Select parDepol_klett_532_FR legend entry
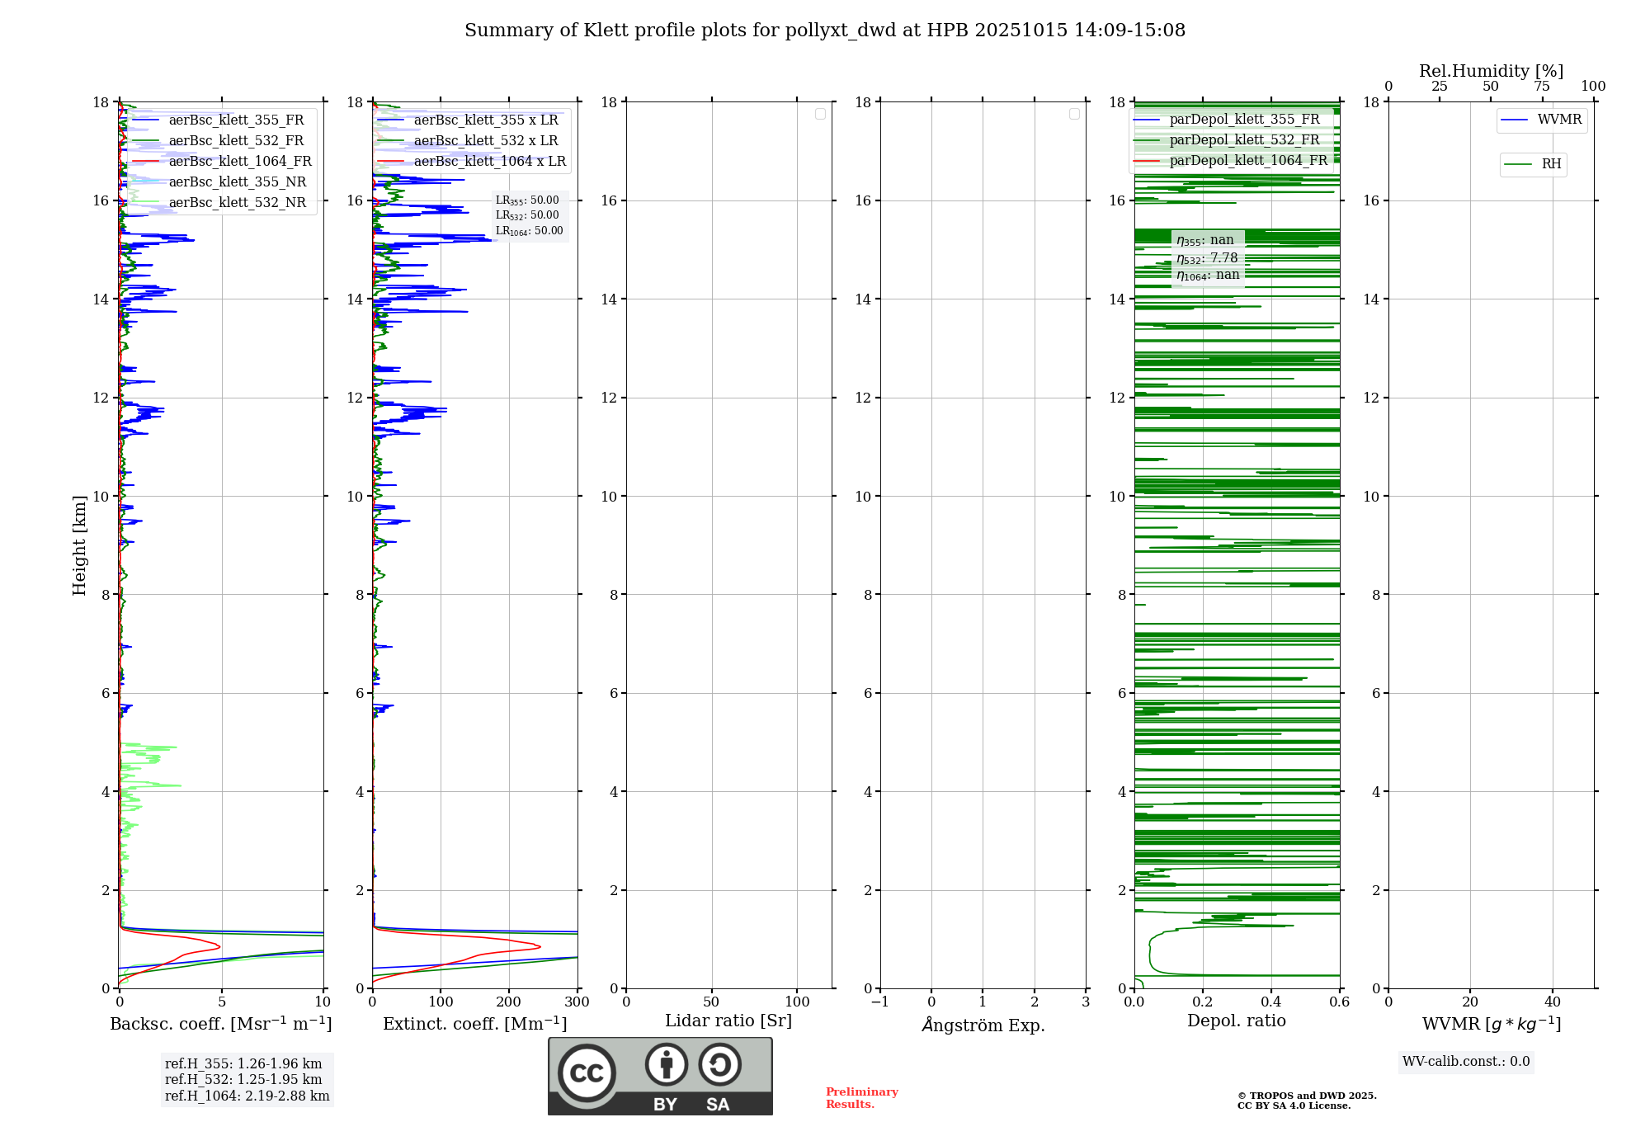Screen dimensions: 1650x1122 pyautogui.click(x=1244, y=139)
